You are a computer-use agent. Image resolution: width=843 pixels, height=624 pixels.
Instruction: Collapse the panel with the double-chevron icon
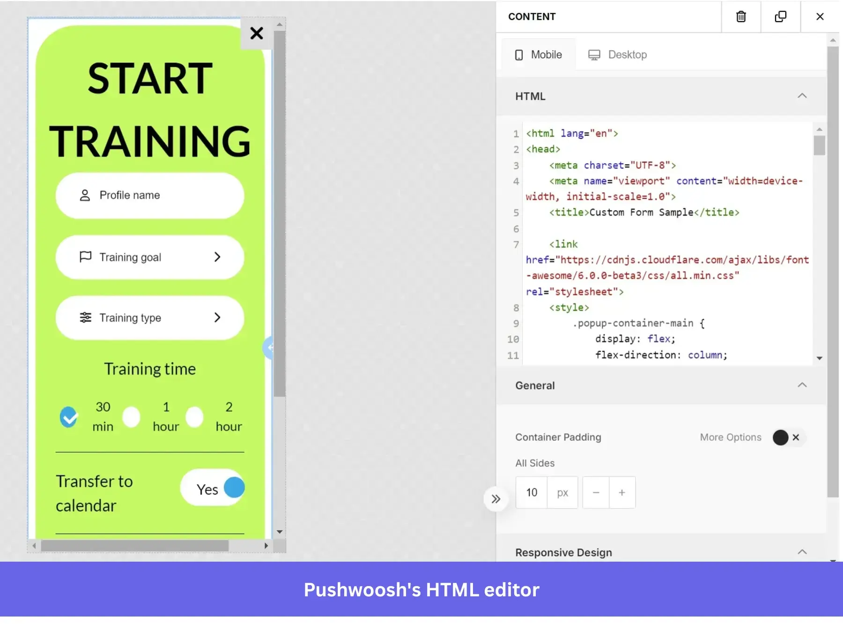496,499
